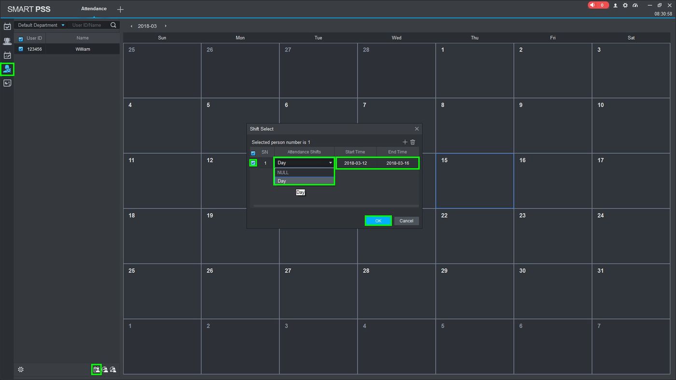Click the add shift plus icon in dialog

click(x=405, y=142)
